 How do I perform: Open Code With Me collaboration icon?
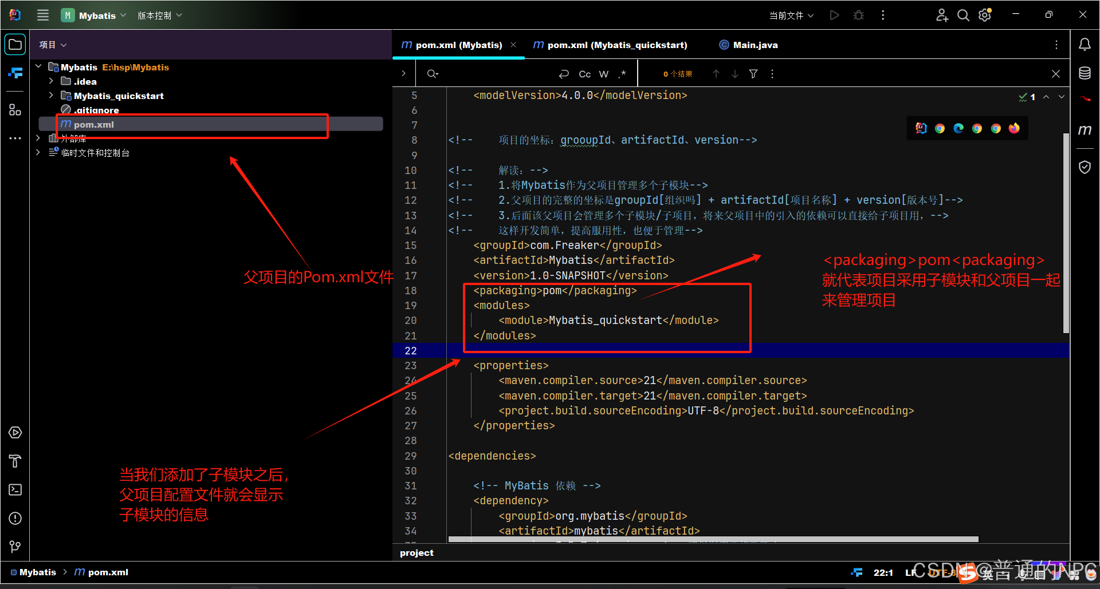pyautogui.click(x=942, y=15)
